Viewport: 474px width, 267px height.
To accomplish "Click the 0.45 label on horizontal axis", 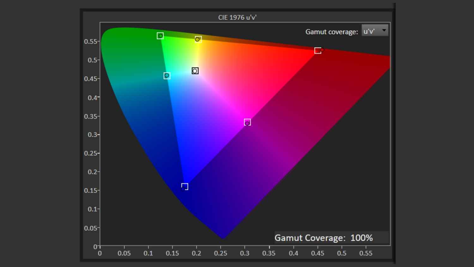I will 318,253.
